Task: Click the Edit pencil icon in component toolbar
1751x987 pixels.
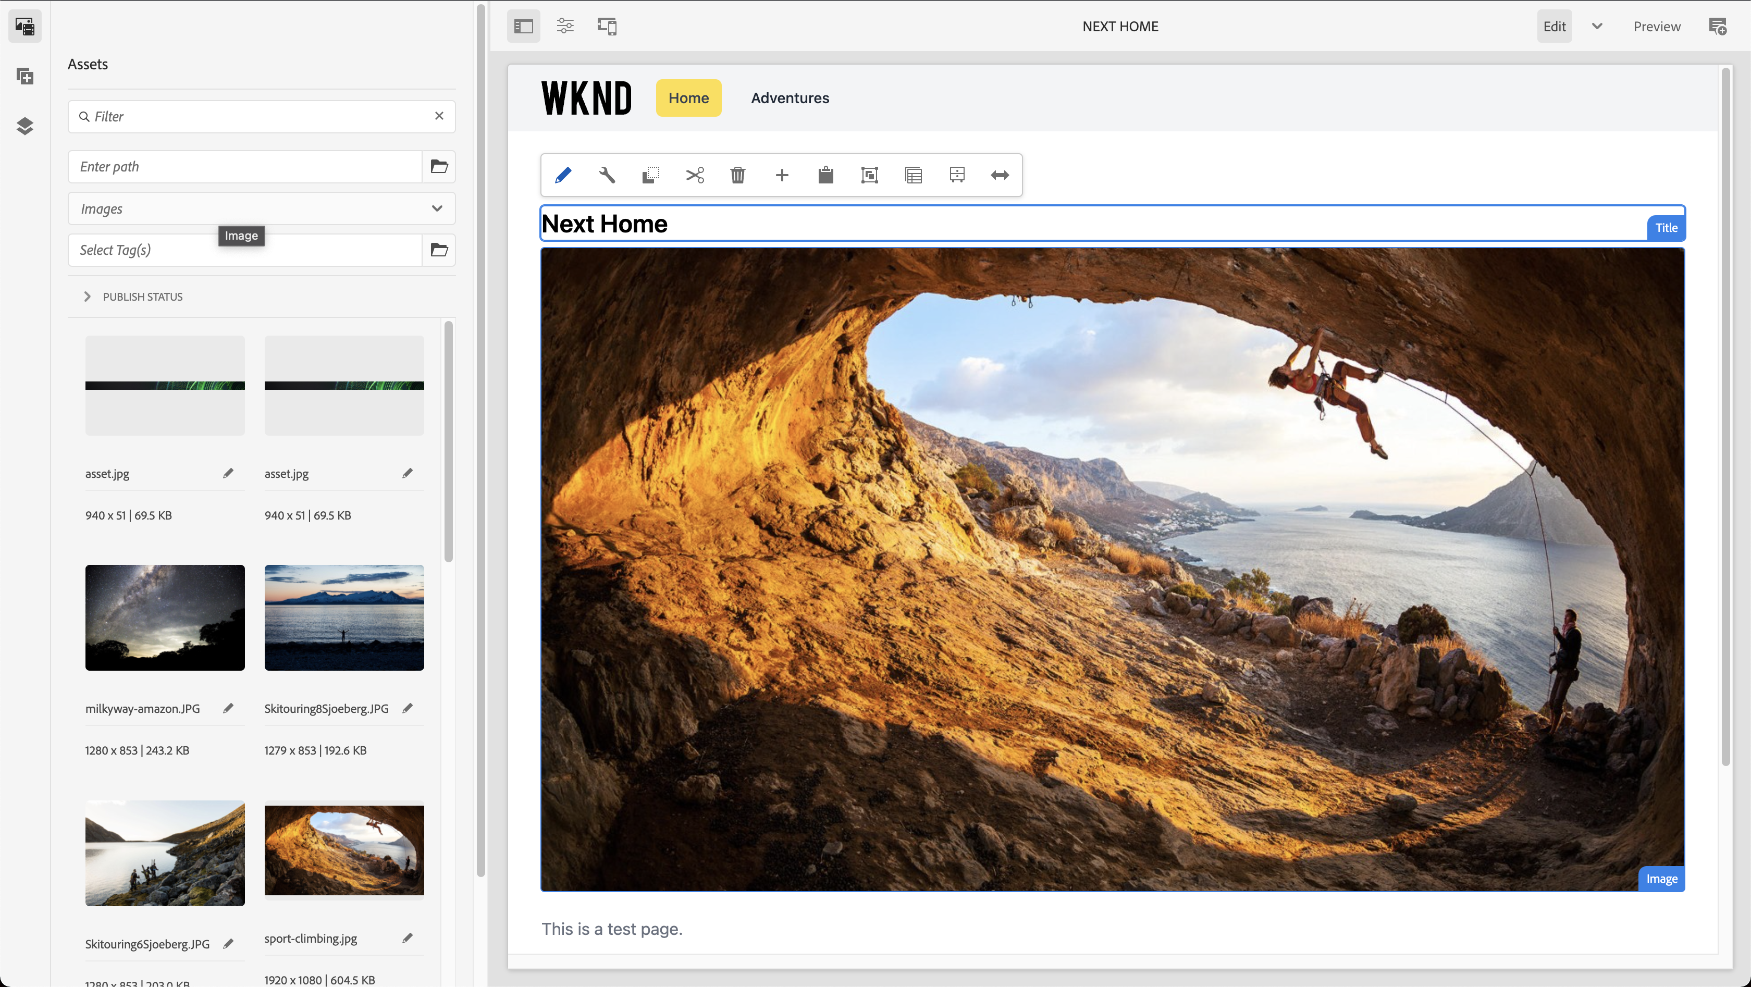Action: tap(563, 176)
